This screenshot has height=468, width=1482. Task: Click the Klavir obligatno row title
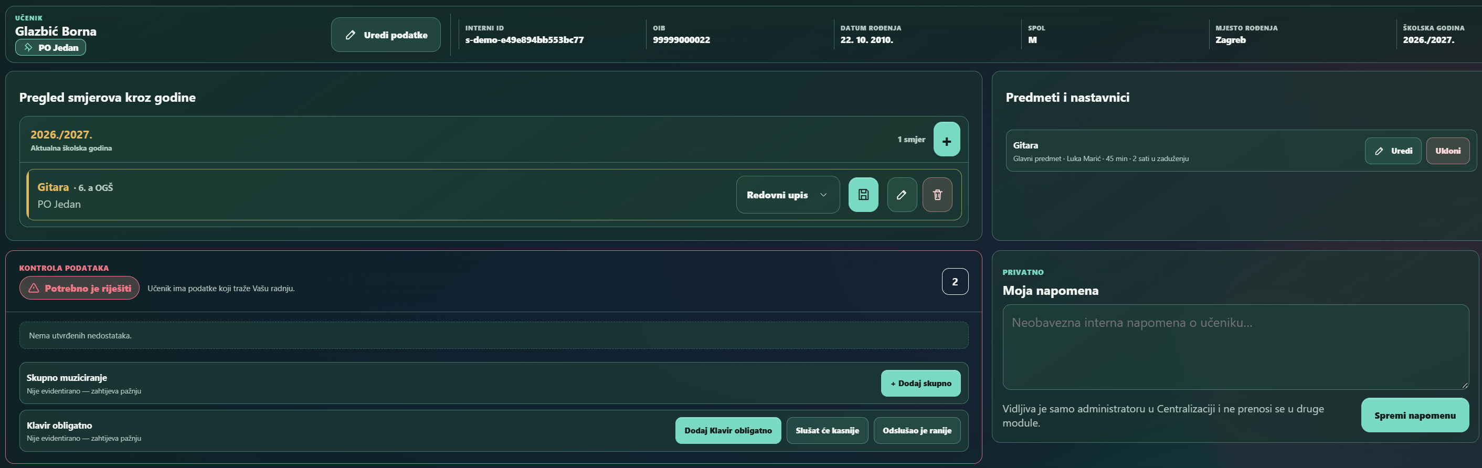[59, 426]
